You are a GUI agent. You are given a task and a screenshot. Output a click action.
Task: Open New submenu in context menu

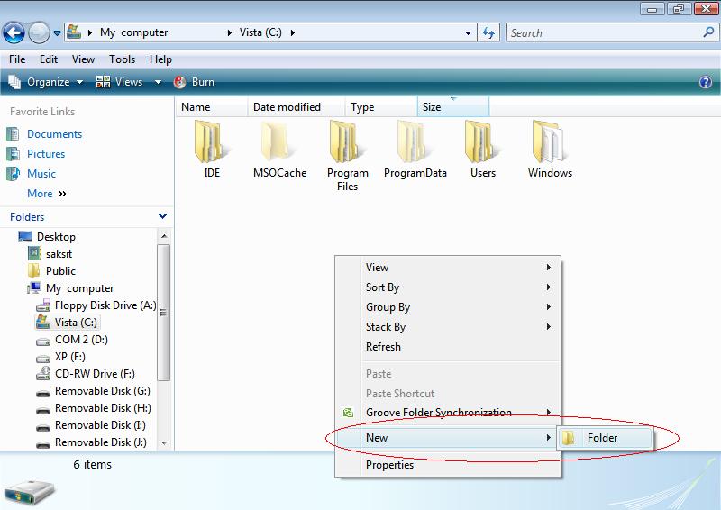tap(448, 438)
